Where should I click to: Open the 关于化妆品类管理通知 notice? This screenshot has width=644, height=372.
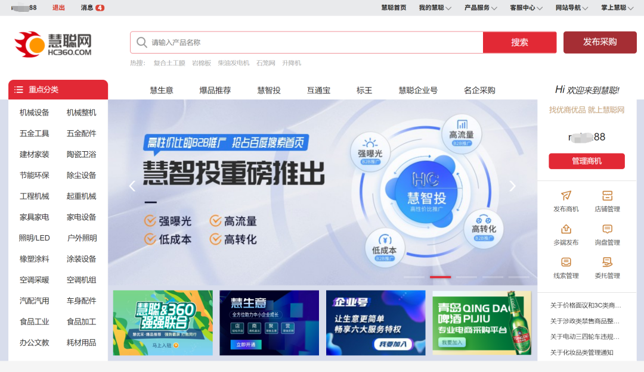click(x=581, y=352)
